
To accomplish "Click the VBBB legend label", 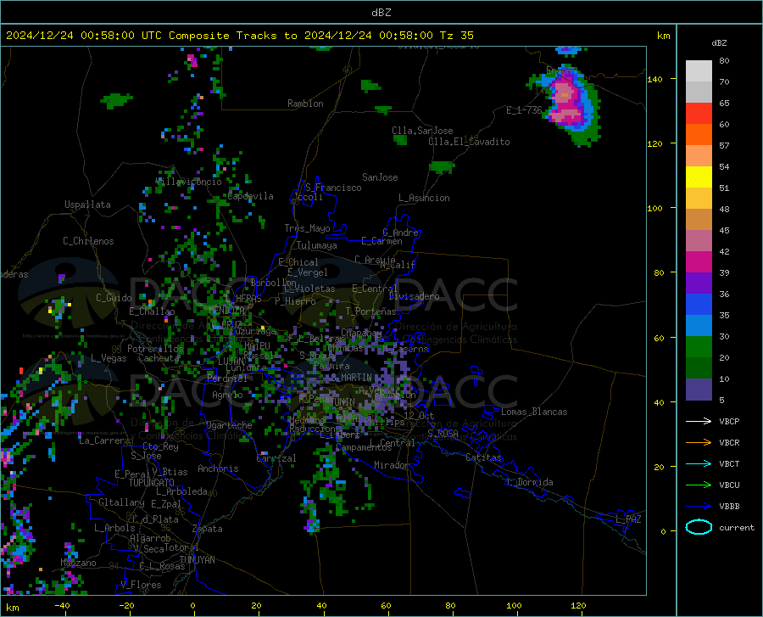I will click(729, 507).
